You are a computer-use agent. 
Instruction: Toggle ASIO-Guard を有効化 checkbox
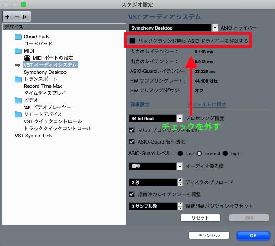(x=132, y=142)
